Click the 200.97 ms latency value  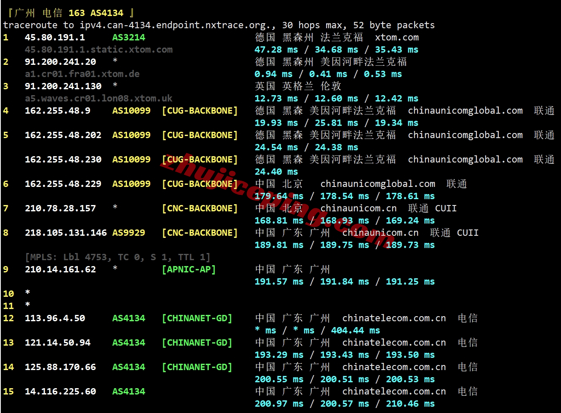[279, 404]
